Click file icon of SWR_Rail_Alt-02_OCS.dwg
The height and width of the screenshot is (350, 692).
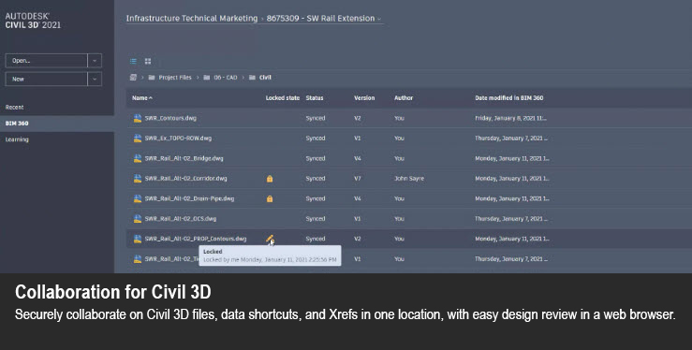pos(138,219)
